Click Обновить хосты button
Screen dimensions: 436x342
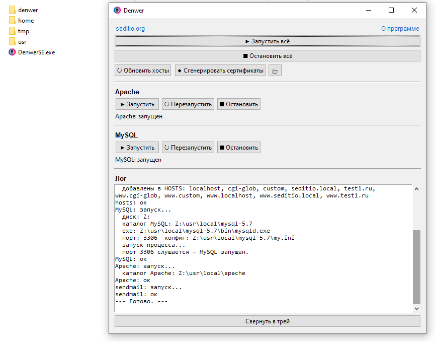pyautogui.click(x=143, y=71)
